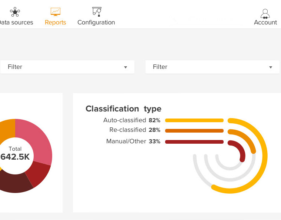Open the left Filter combo box

[67, 67]
